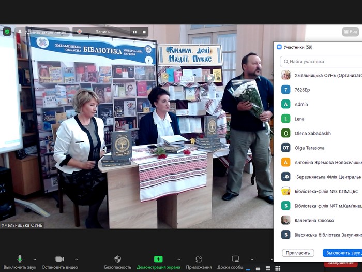362x272 pixels.
Task: Click the 'Пригласить' invite button
Action: 298,253
